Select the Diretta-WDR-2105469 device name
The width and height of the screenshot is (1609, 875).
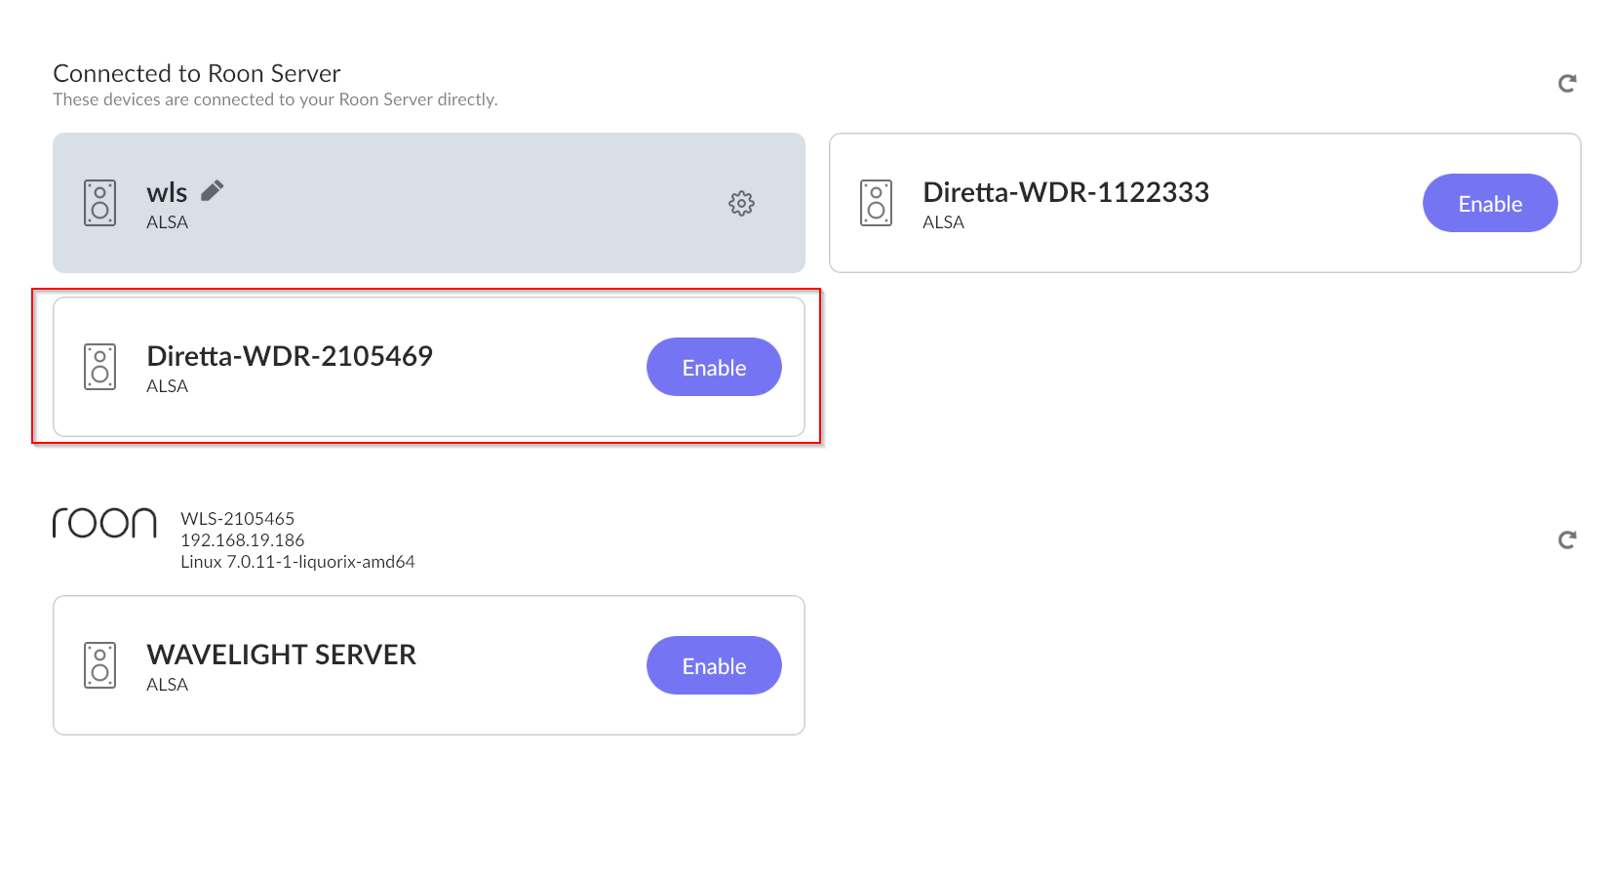(x=290, y=356)
